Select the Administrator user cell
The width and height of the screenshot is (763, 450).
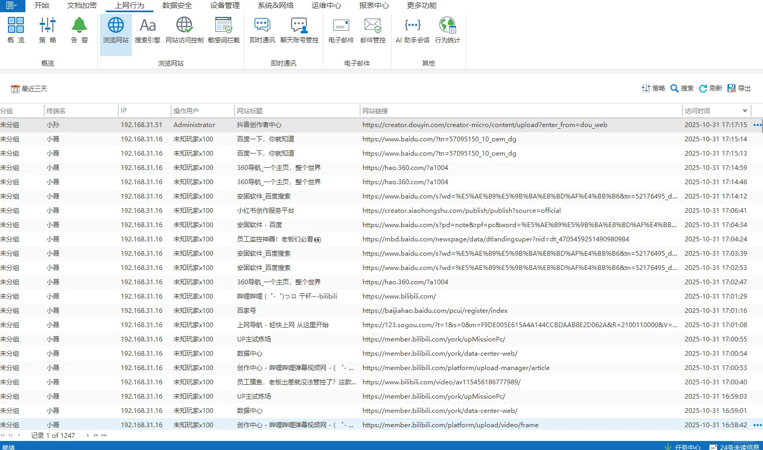tap(203, 125)
